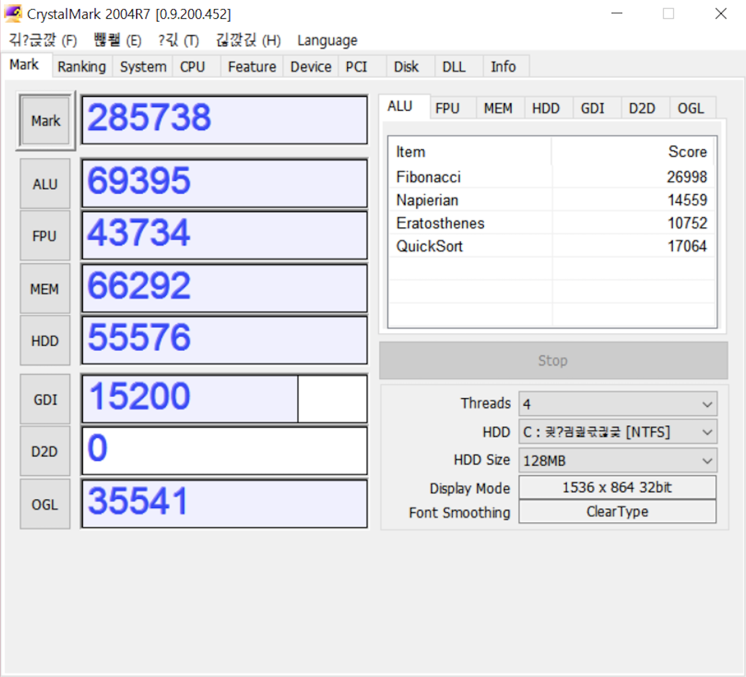
Task: Open the menu labeled (T)
Action: 178,40
